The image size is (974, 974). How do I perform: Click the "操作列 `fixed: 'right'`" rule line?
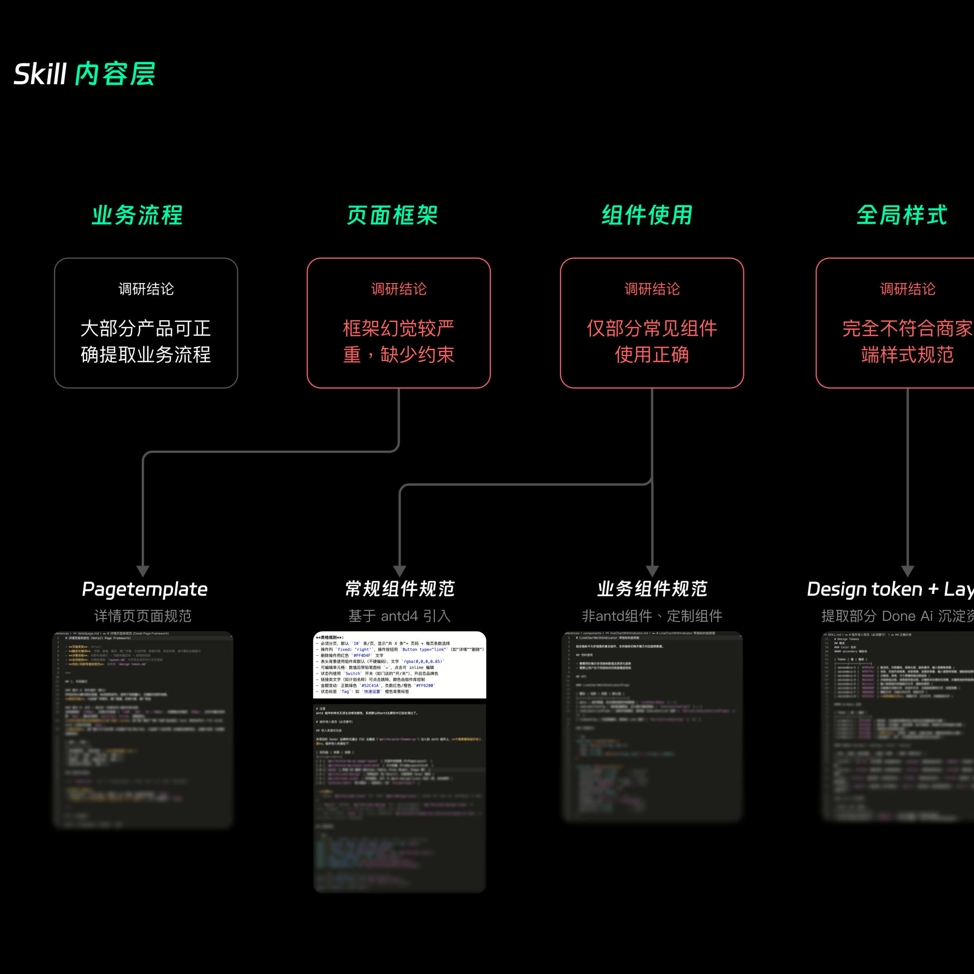400,650
